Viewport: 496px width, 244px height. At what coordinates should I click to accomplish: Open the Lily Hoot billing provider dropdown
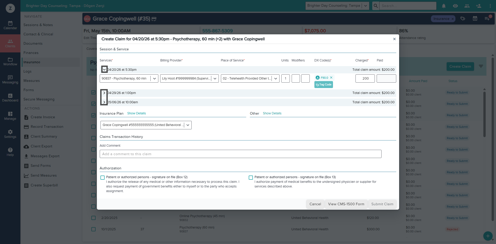coord(189,78)
